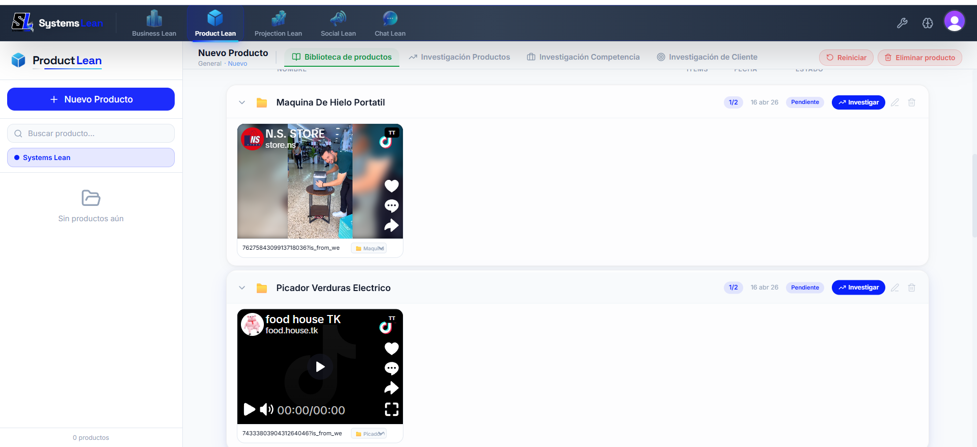This screenshot has height=447, width=977.
Task: Click 1/2 badge of Maquina De Hielo Portatil
Action: click(x=733, y=102)
